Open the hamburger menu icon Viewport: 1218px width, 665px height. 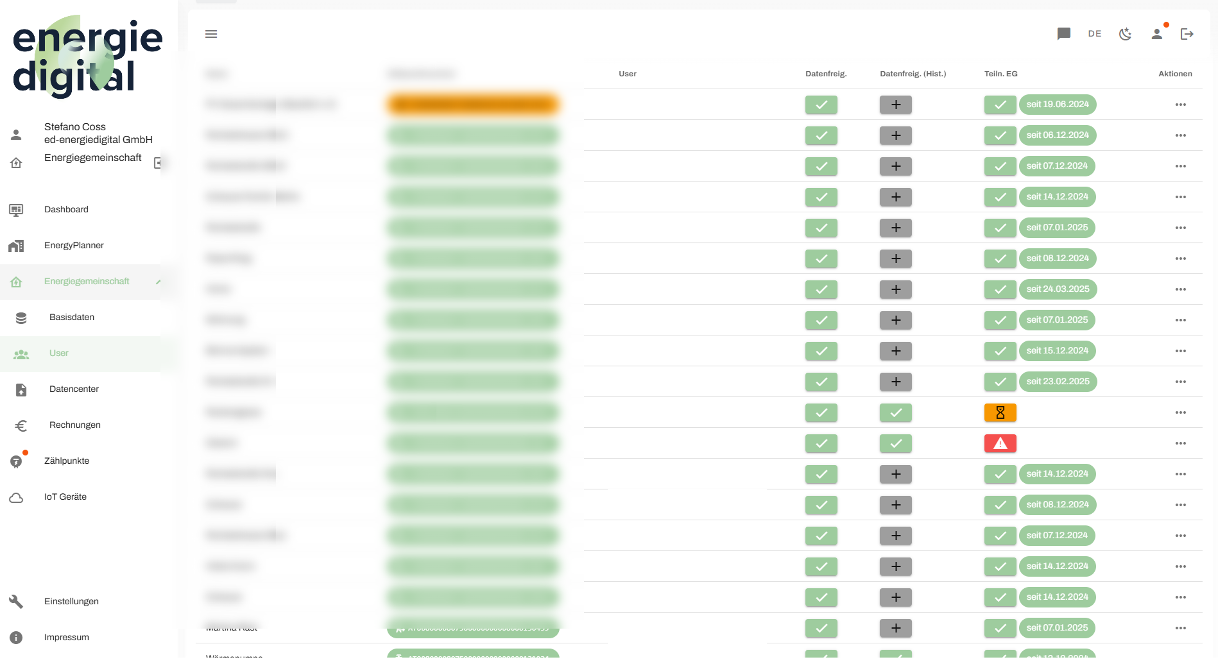(211, 34)
